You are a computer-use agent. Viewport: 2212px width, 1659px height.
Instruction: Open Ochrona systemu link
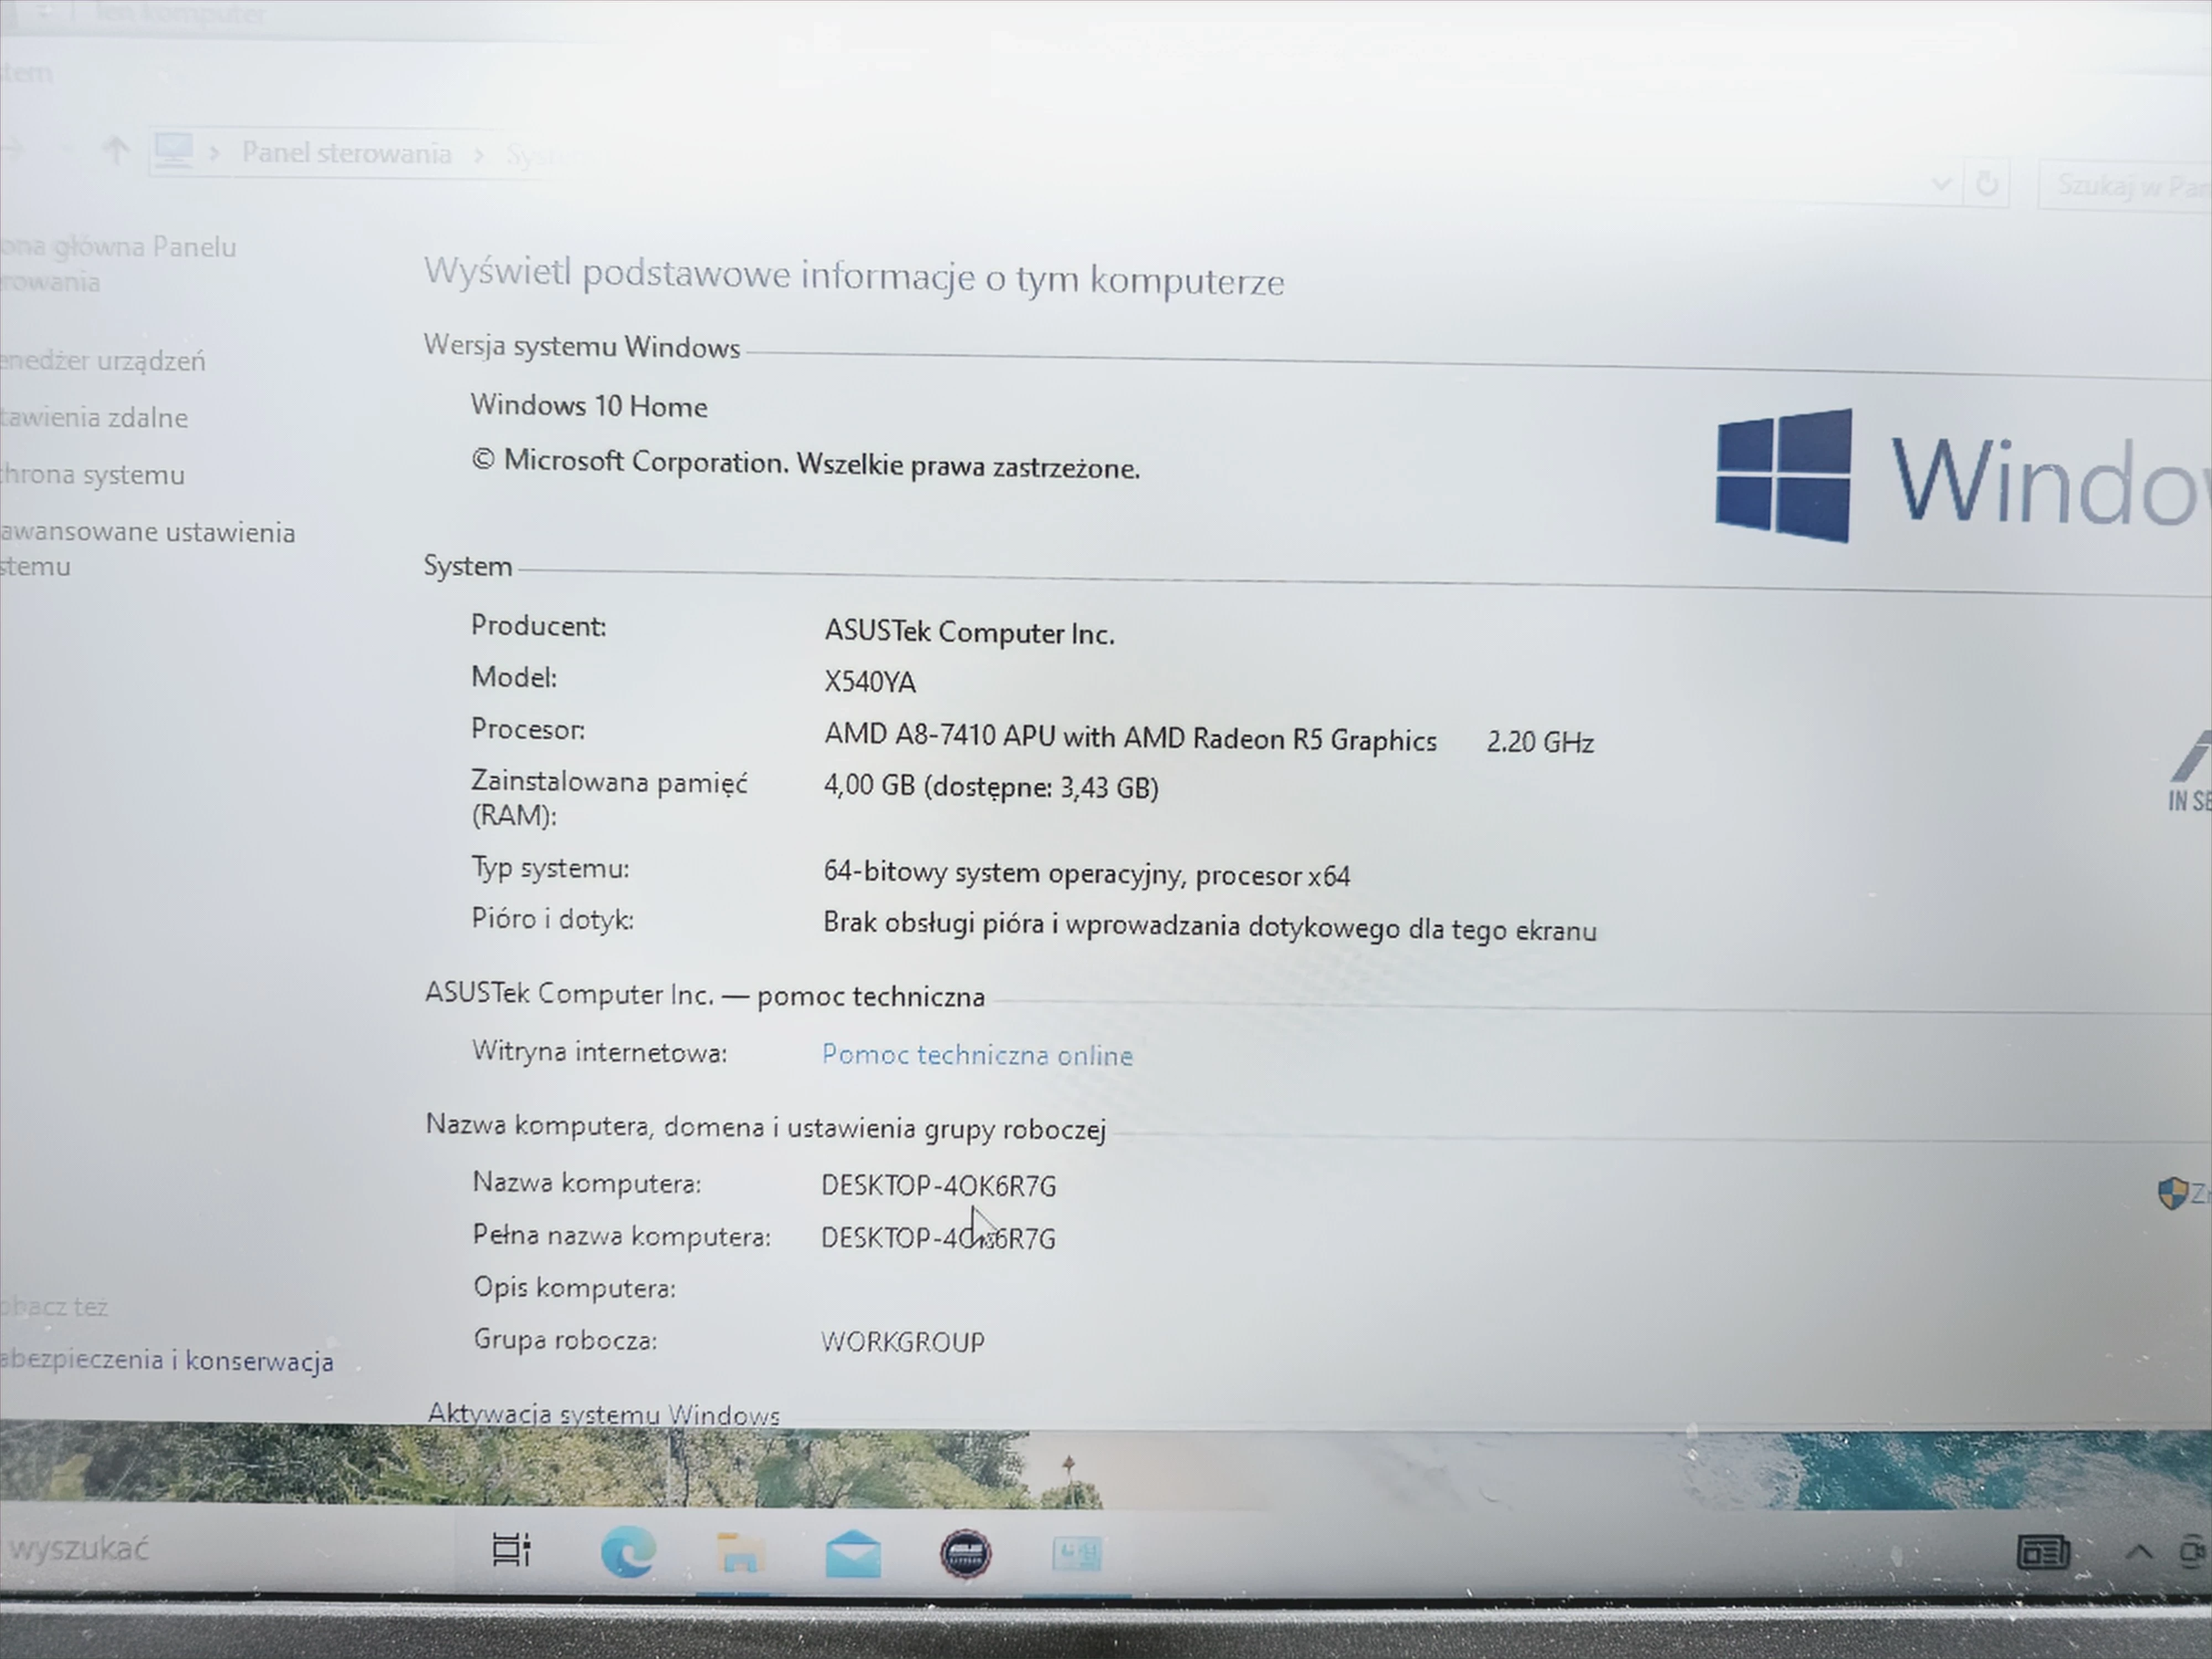pyautogui.click(x=92, y=475)
